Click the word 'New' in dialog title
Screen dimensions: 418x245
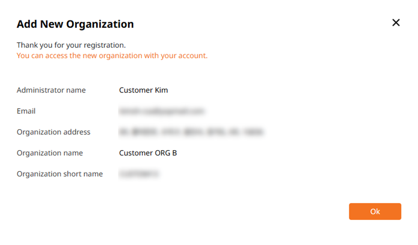(52, 24)
